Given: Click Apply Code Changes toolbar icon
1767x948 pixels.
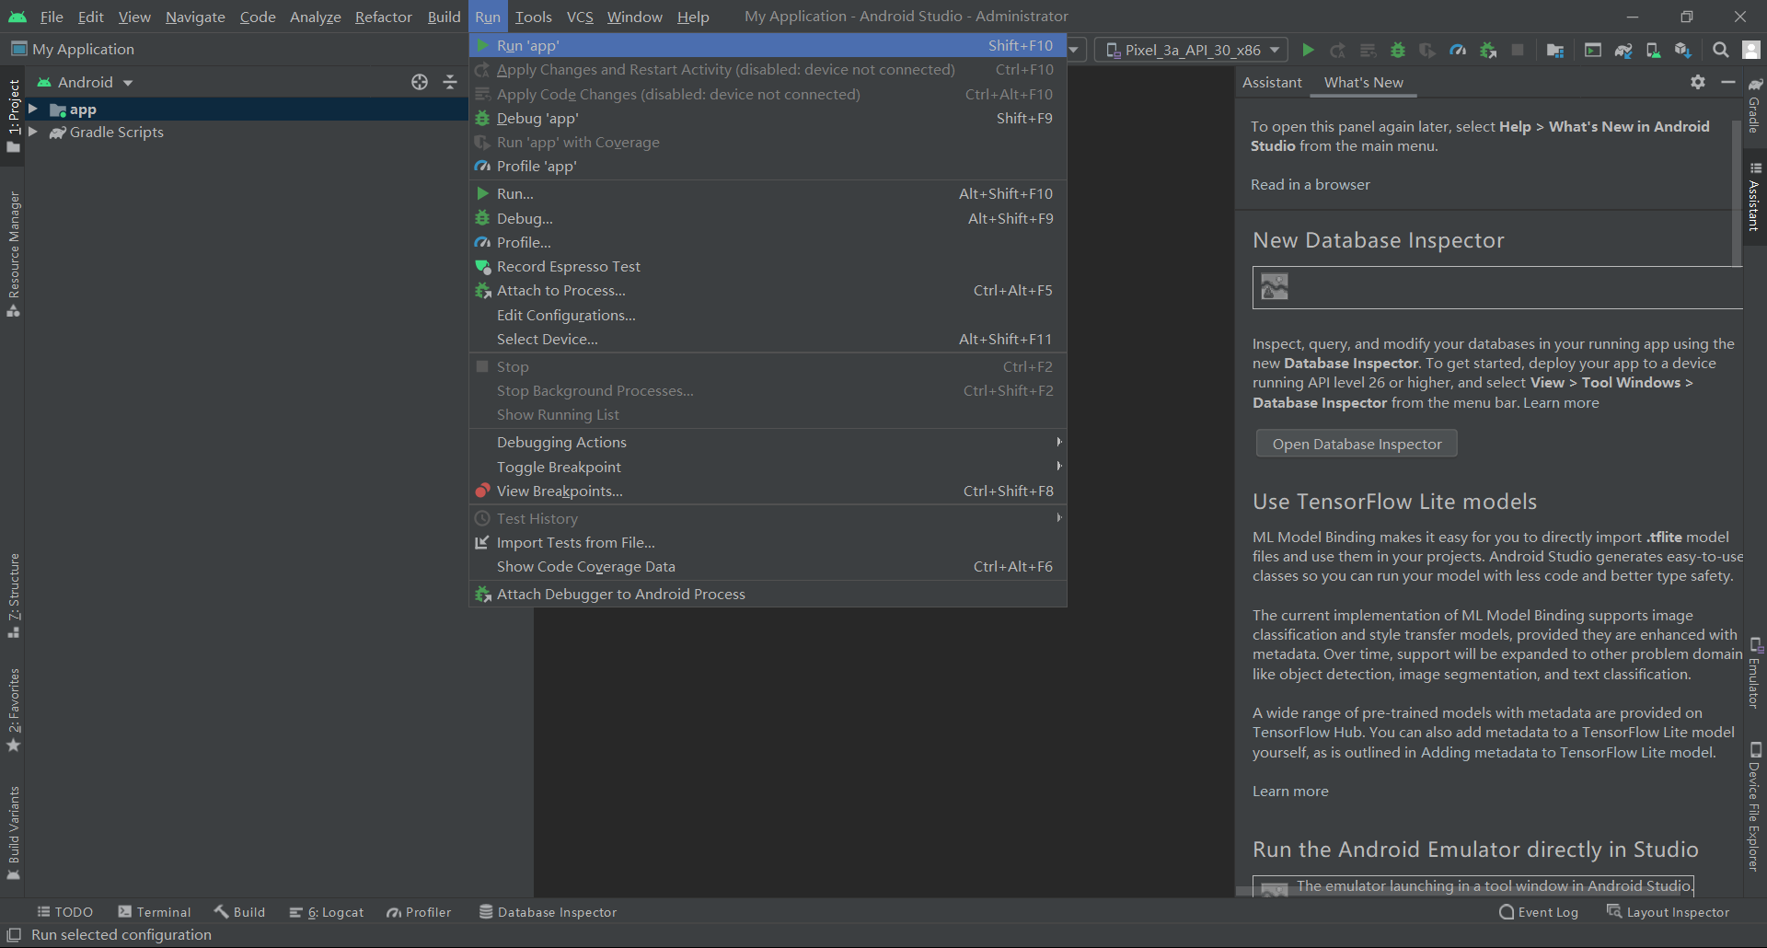Looking at the screenshot, I should [x=1369, y=50].
